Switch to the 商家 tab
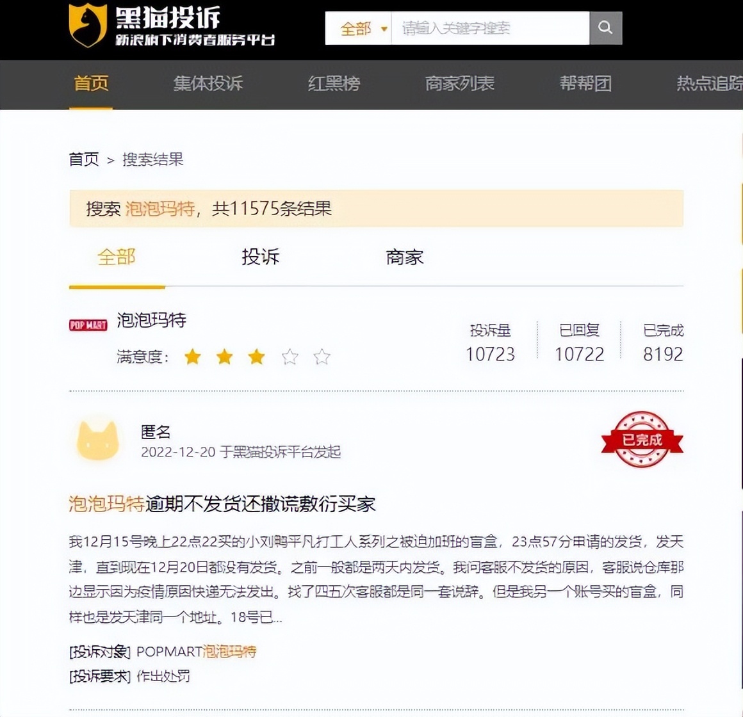 tap(405, 257)
